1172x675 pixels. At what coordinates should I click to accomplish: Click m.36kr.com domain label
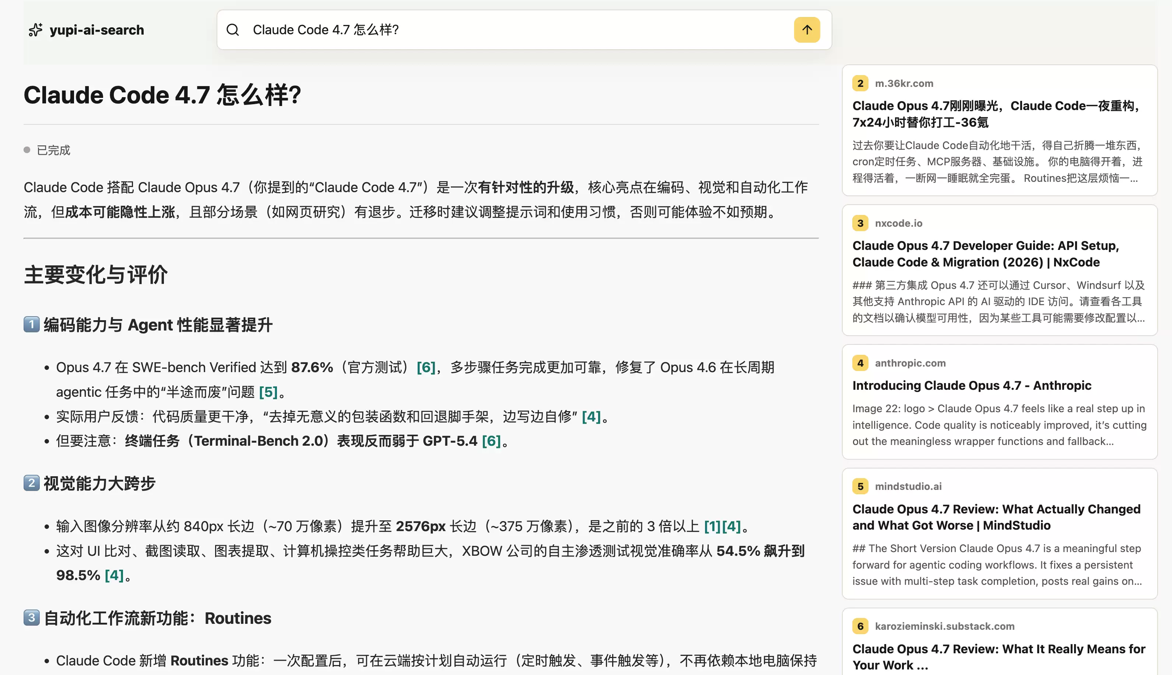pos(904,84)
